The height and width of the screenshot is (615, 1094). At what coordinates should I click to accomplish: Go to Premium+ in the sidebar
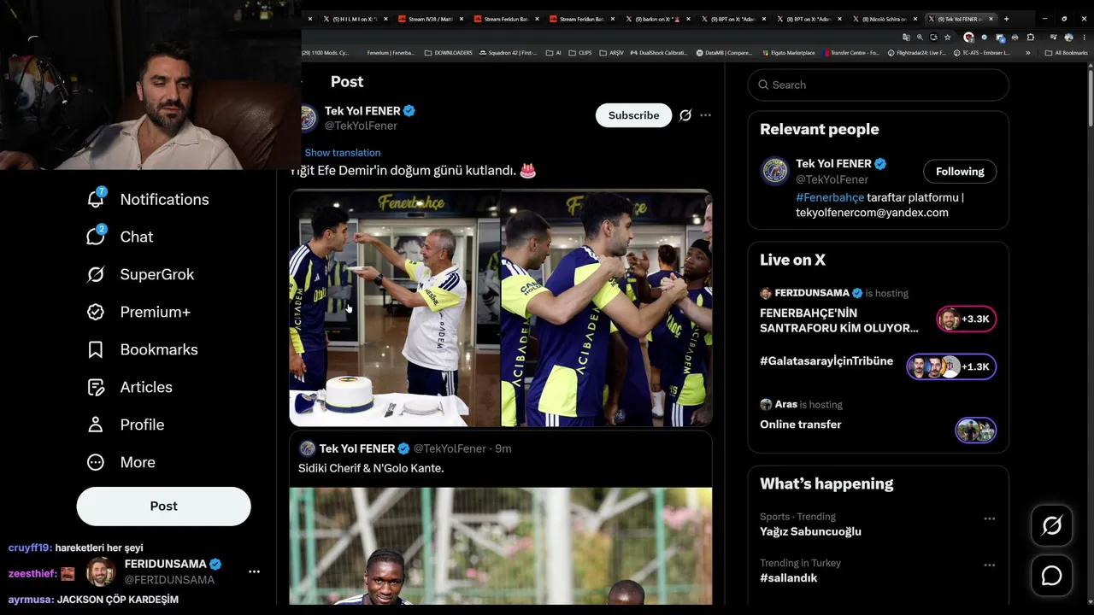click(138, 312)
